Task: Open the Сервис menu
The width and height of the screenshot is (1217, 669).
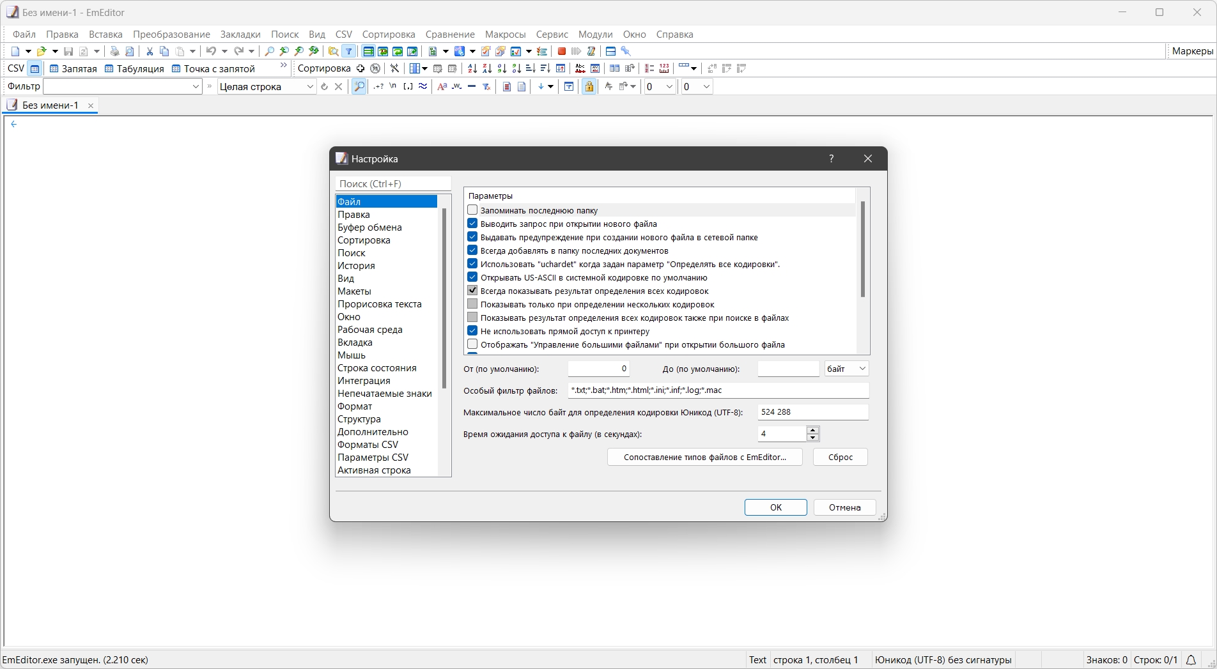Action: click(552, 35)
